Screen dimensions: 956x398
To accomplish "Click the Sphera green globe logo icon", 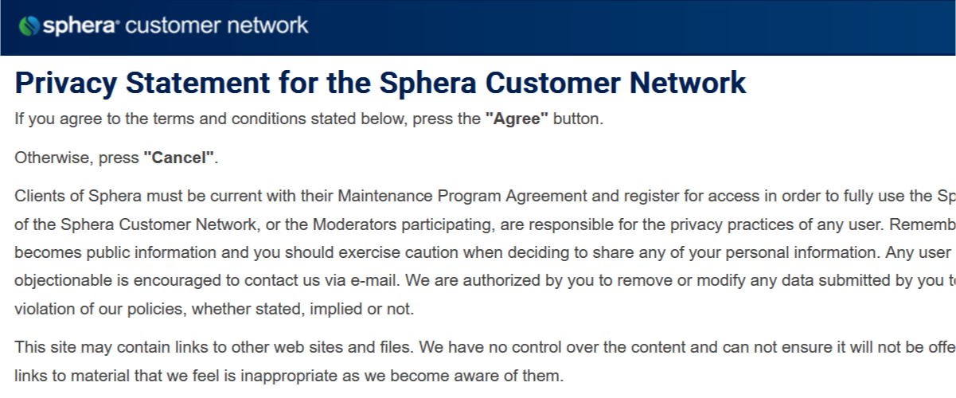I will click(29, 25).
